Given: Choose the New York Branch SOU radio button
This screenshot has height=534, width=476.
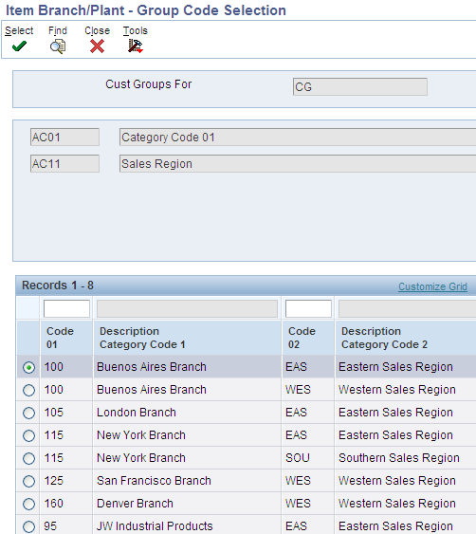Looking at the screenshot, I should tap(28, 458).
